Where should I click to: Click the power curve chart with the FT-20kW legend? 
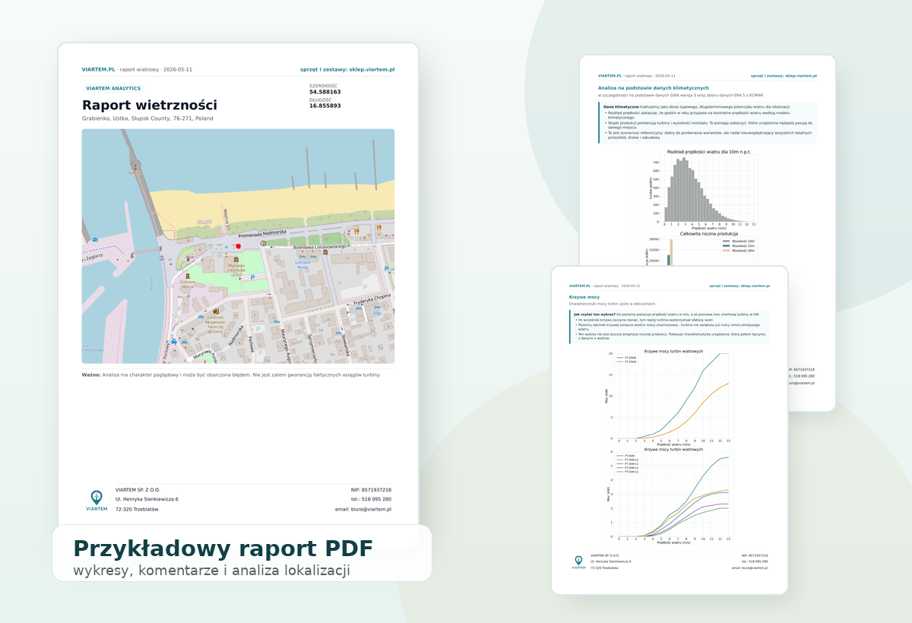[670, 398]
